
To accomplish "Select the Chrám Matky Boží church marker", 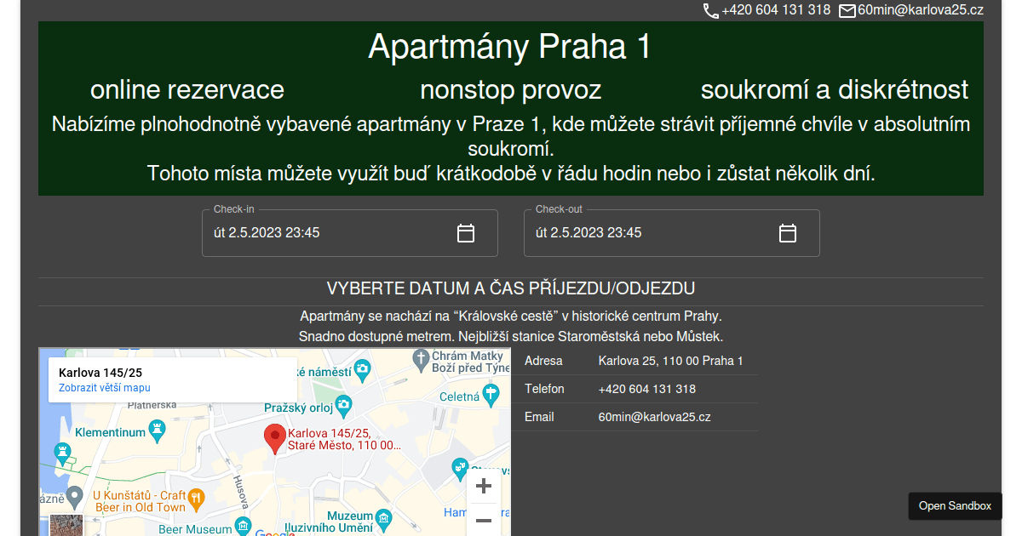I will pyautogui.click(x=421, y=359).
